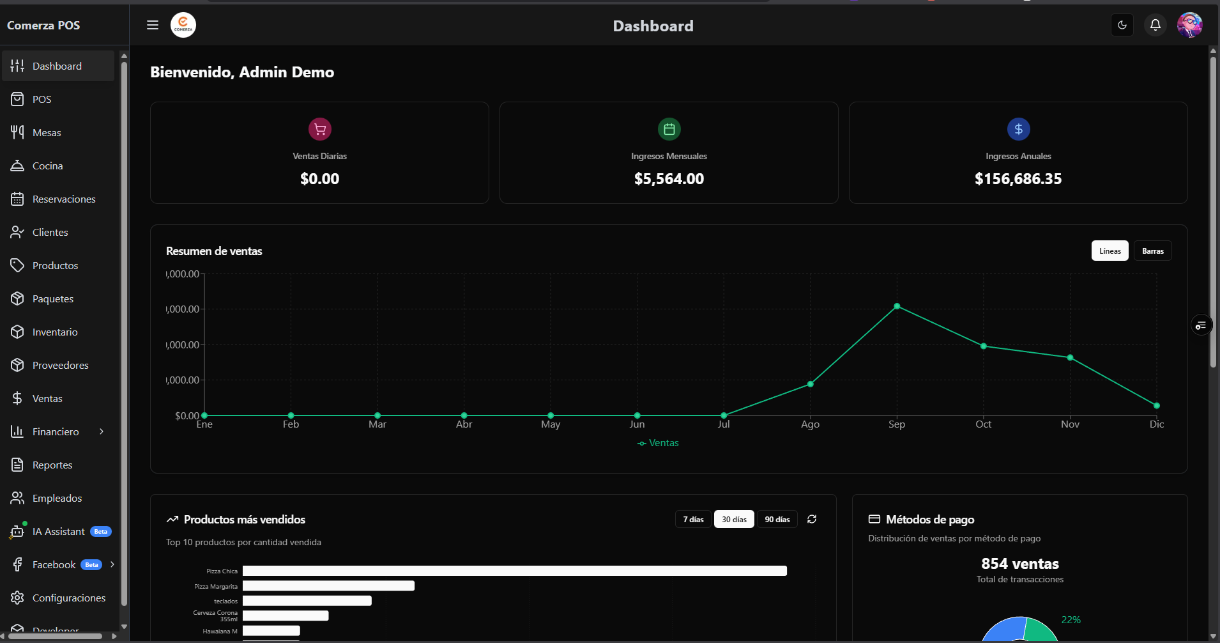Click the Oct data point
Viewport: 1220px width, 643px height.
tap(984, 346)
